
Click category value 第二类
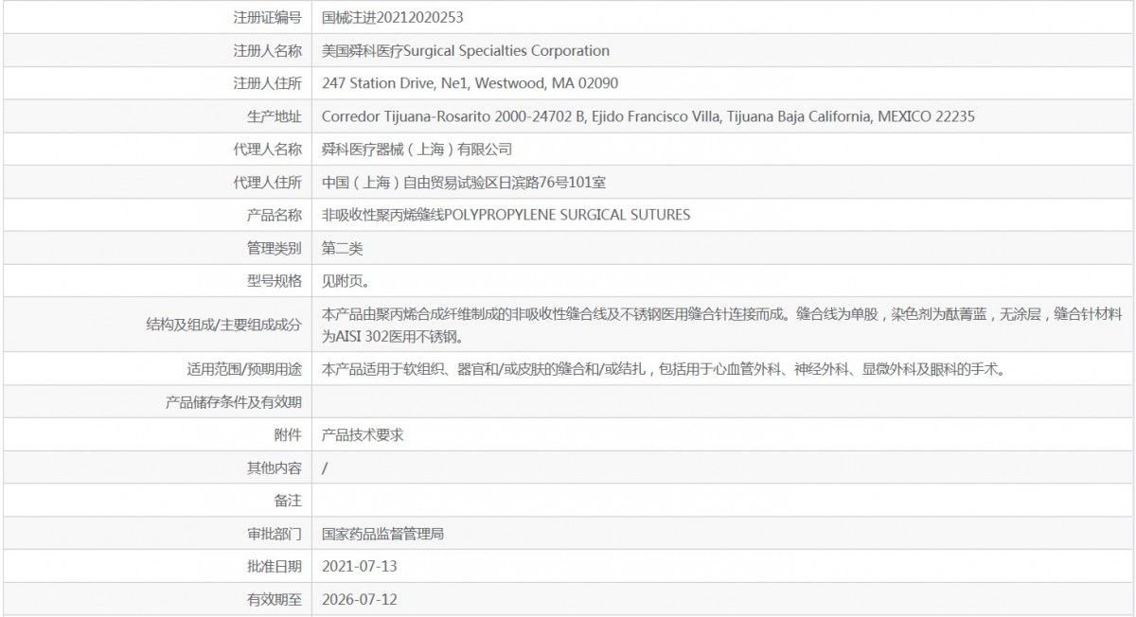[343, 248]
